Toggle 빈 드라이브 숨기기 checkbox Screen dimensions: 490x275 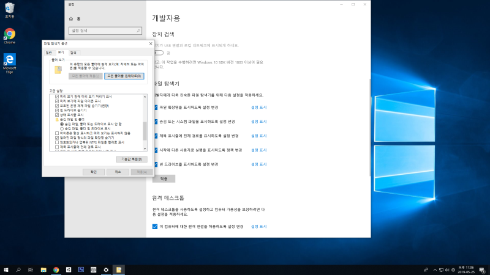[x=57, y=111]
